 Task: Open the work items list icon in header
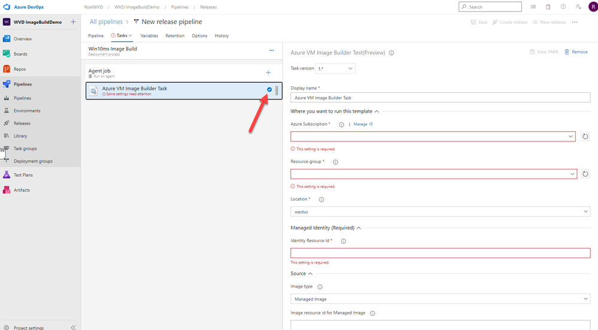(x=533, y=7)
